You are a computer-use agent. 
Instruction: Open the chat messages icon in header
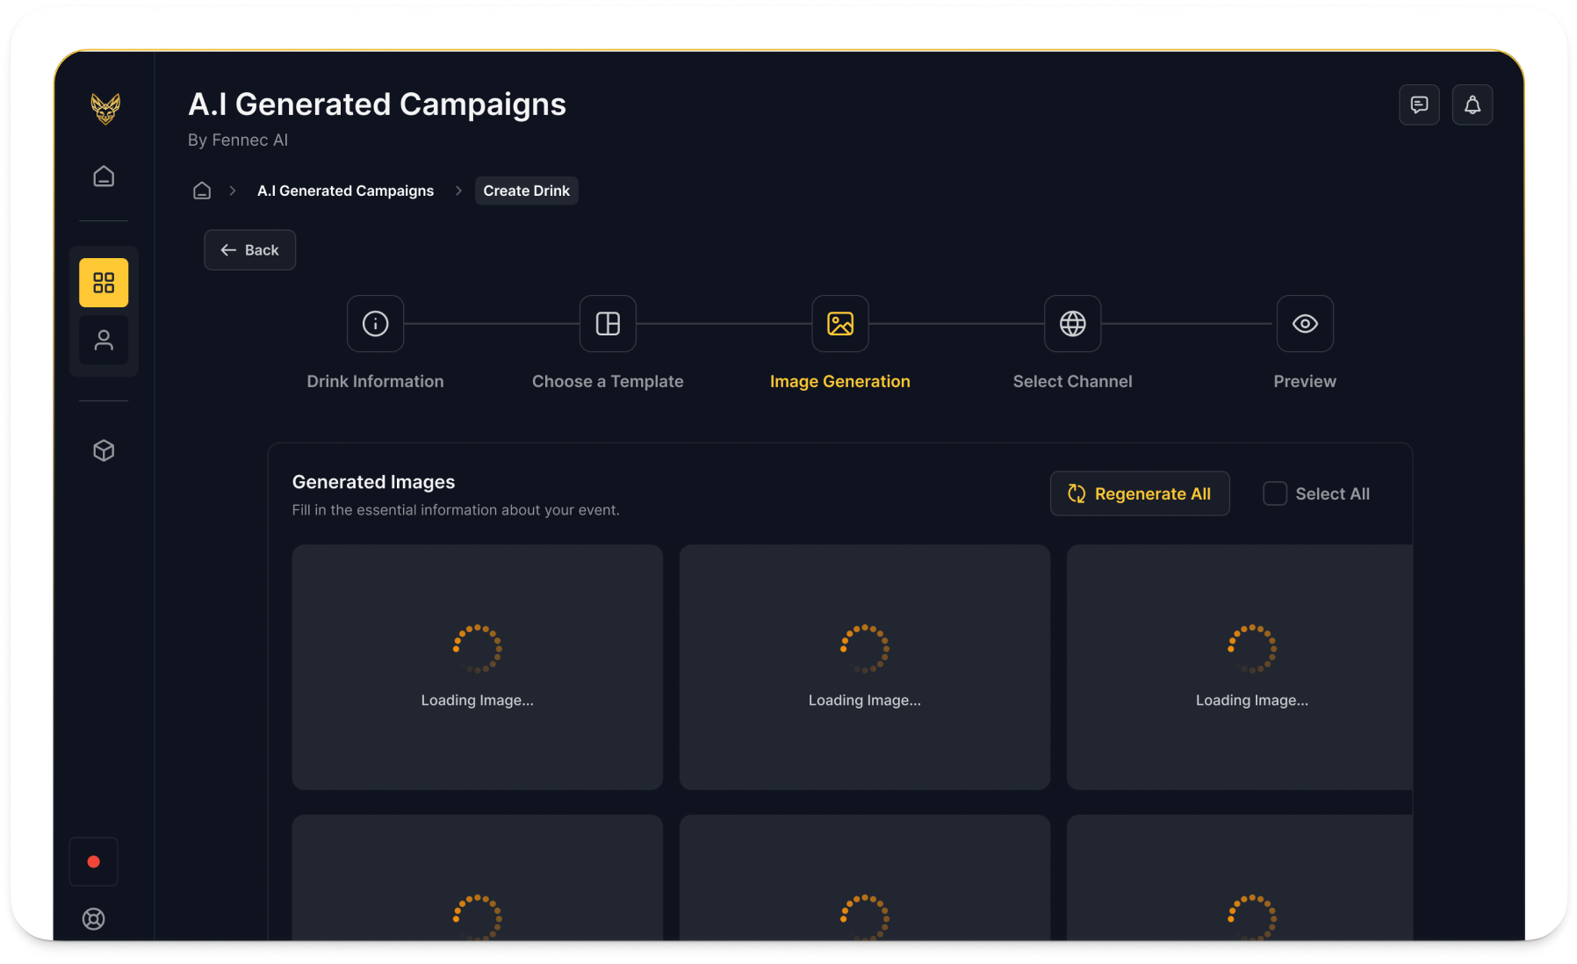[x=1419, y=105]
